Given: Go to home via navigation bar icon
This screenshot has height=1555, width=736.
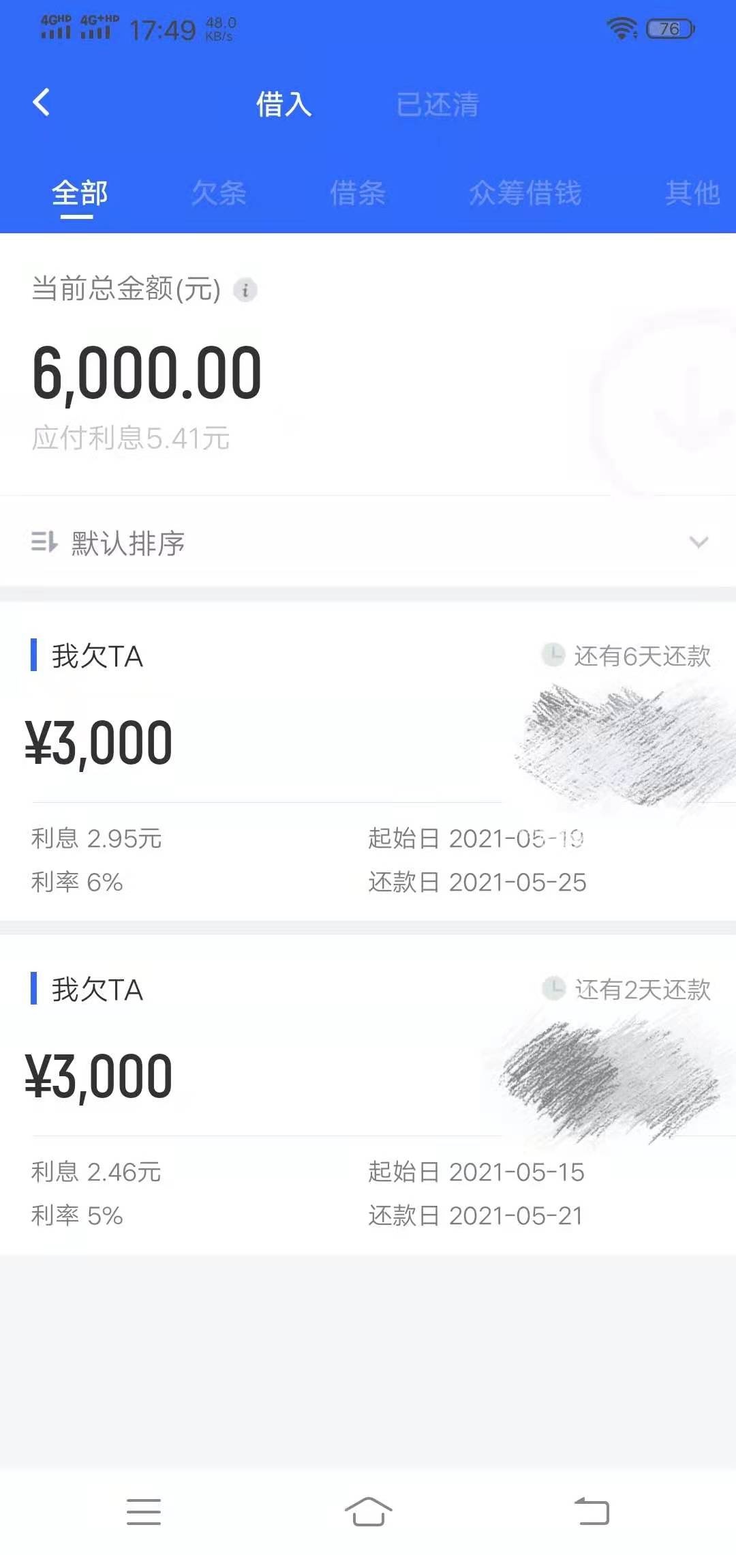Looking at the screenshot, I should pos(368,1512).
